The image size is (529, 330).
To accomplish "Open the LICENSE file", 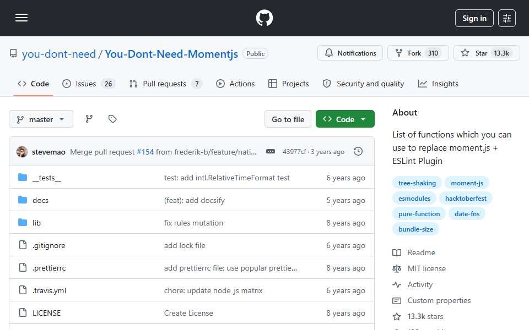I will click(x=46, y=313).
